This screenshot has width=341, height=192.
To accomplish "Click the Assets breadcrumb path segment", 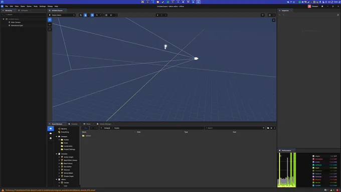I will [117, 128].
